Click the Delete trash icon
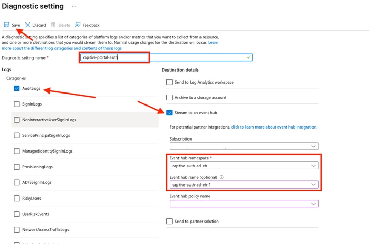The height and width of the screenshot is (244, 369). (53, 25)
